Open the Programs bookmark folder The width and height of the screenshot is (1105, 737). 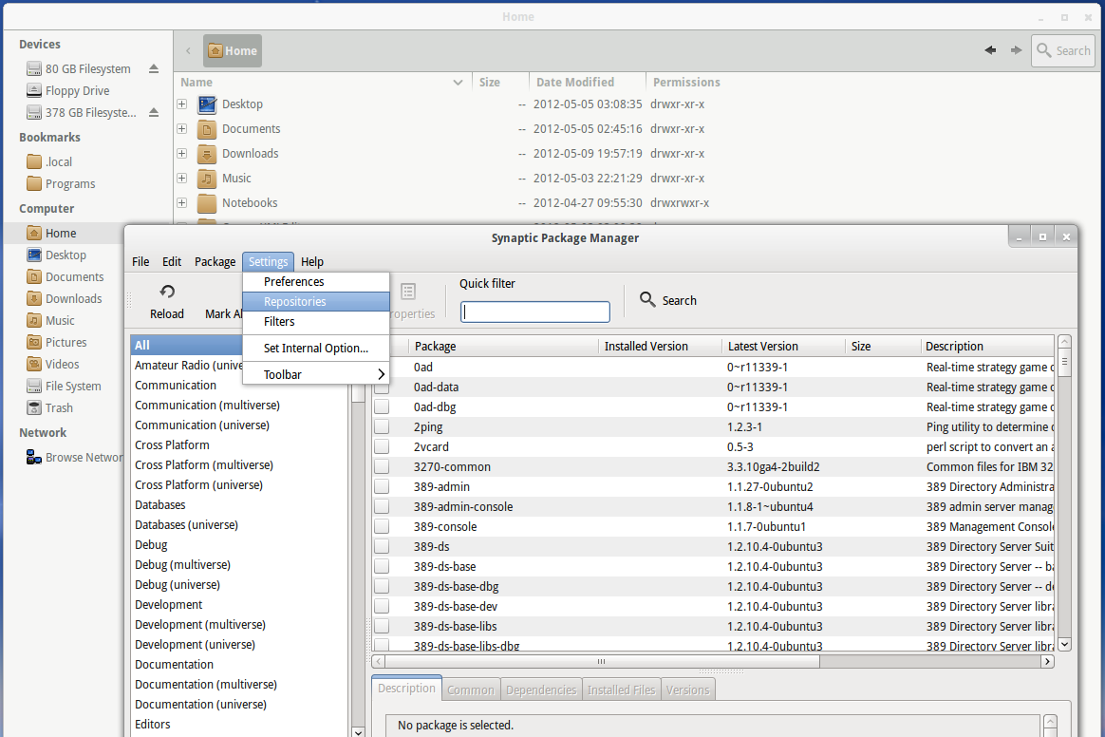pyautogui.click(x=34, y=183)
